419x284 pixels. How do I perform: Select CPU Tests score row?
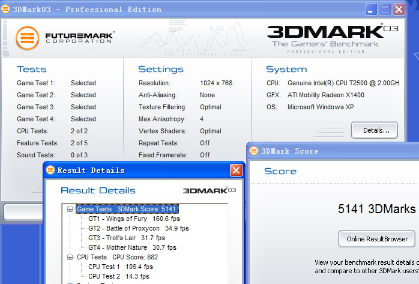click(x=117, y=257)
